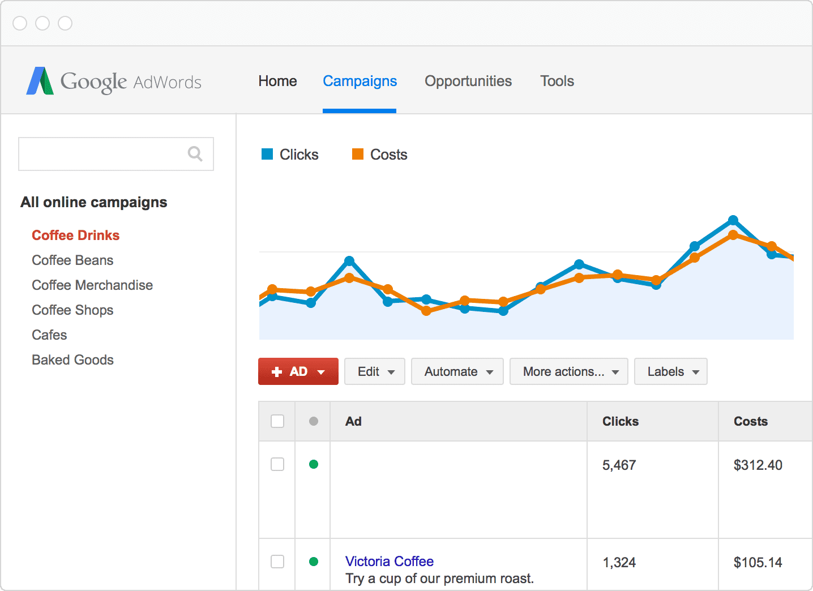This screenshot has height=591, width=813.
Task: Click the Clicks legend label
Action: 299,155
